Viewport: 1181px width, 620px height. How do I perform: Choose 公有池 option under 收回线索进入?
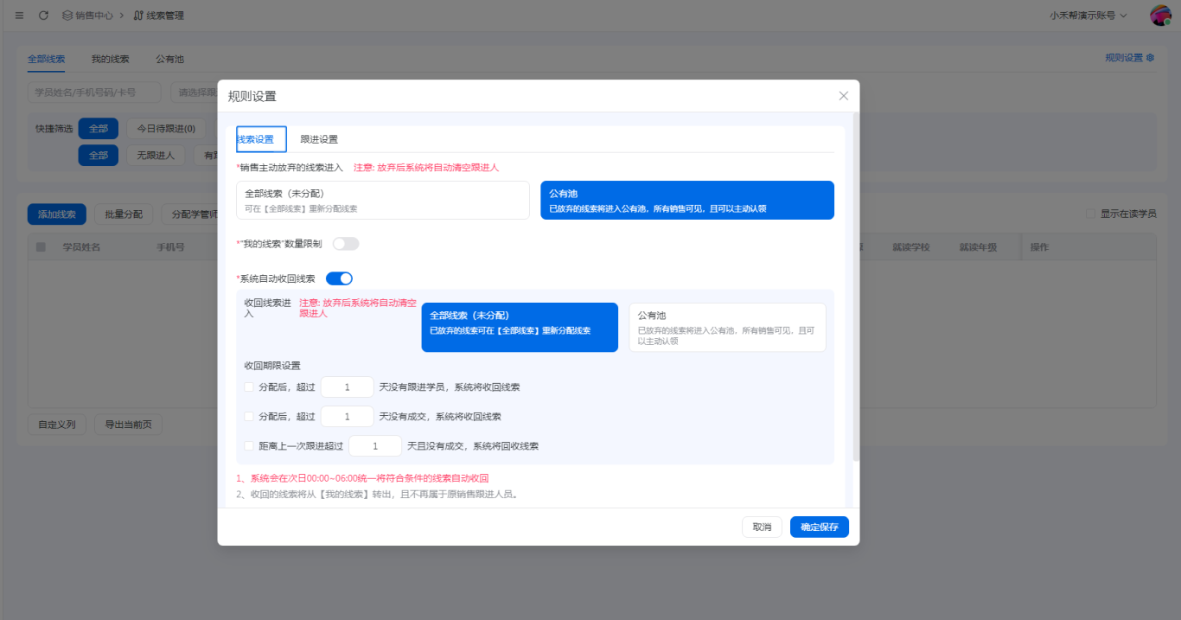tap(727, 327)
